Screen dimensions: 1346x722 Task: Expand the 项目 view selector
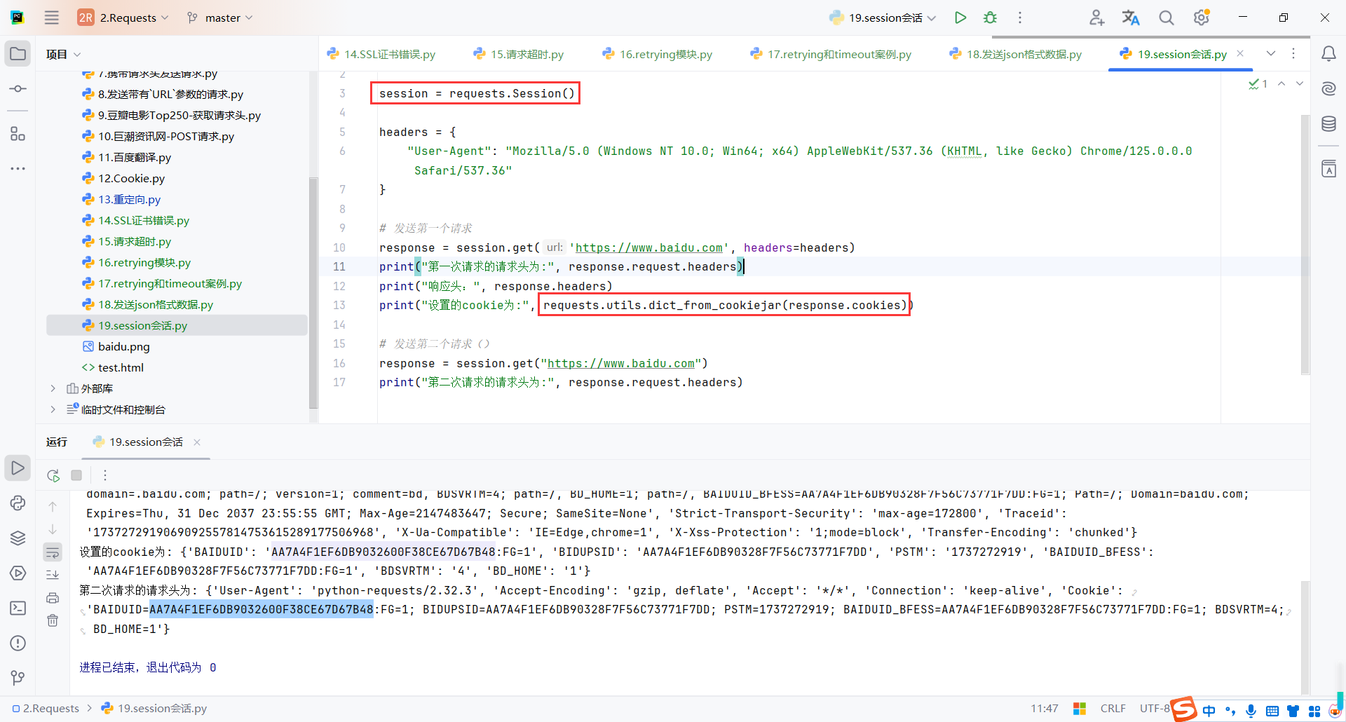(x=64, y=54)
